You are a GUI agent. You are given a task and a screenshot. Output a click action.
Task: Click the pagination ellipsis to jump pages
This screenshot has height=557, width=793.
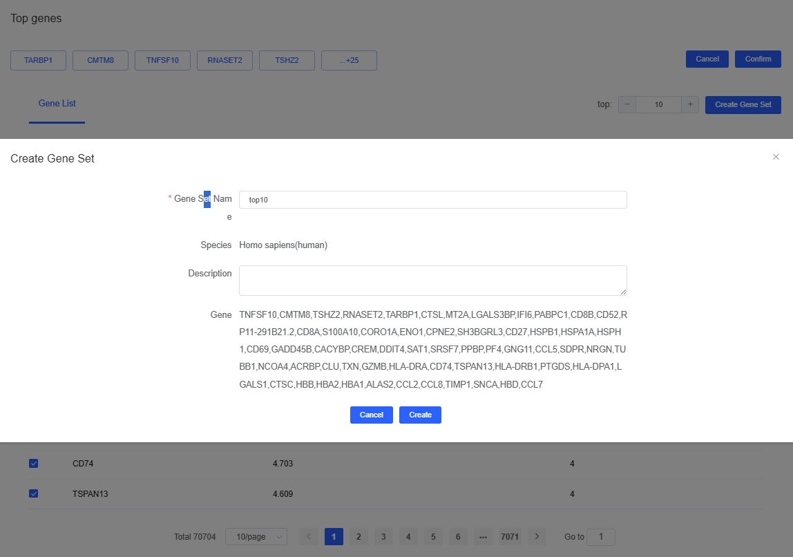[x=483, y=536]
